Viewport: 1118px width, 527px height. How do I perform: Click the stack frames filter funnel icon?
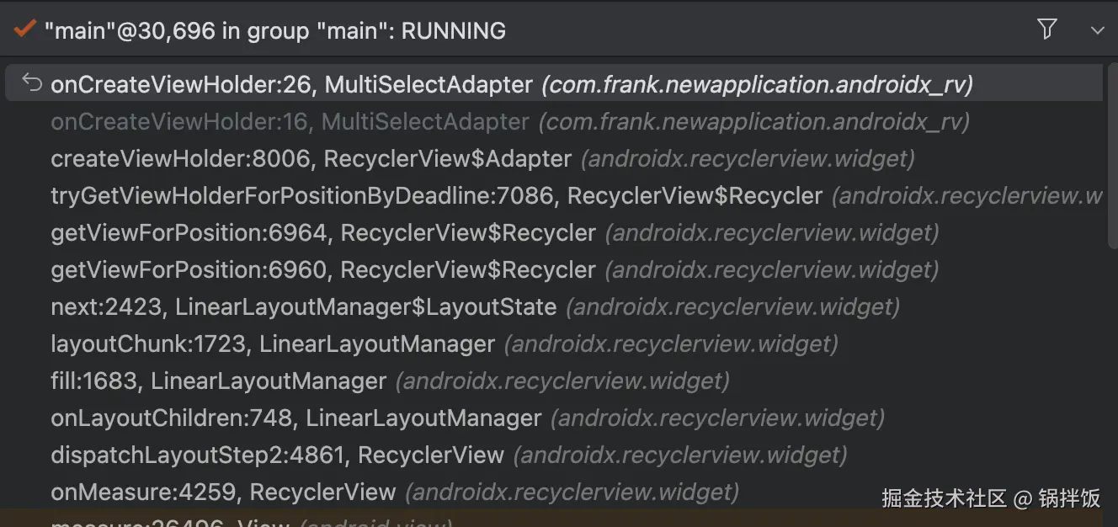(1046, 30)
